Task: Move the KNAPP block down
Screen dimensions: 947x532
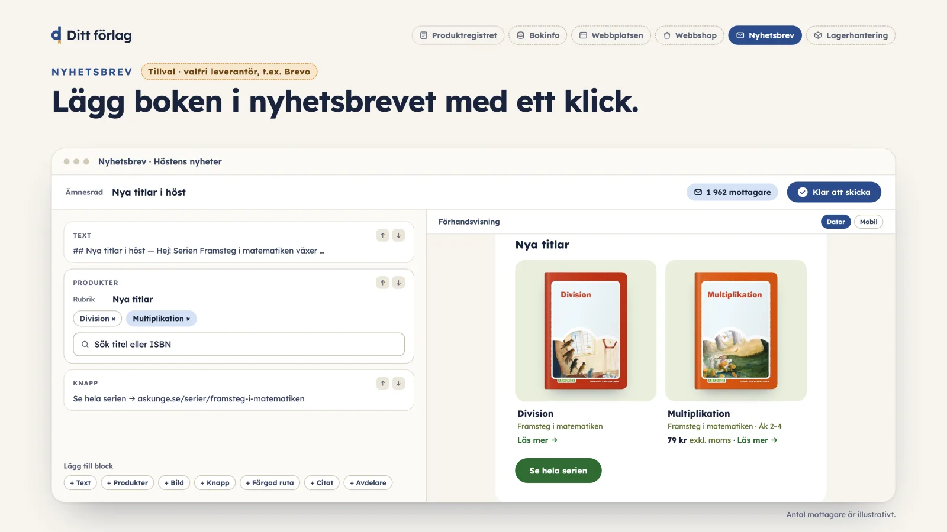Action: click(x=399, y=383)
